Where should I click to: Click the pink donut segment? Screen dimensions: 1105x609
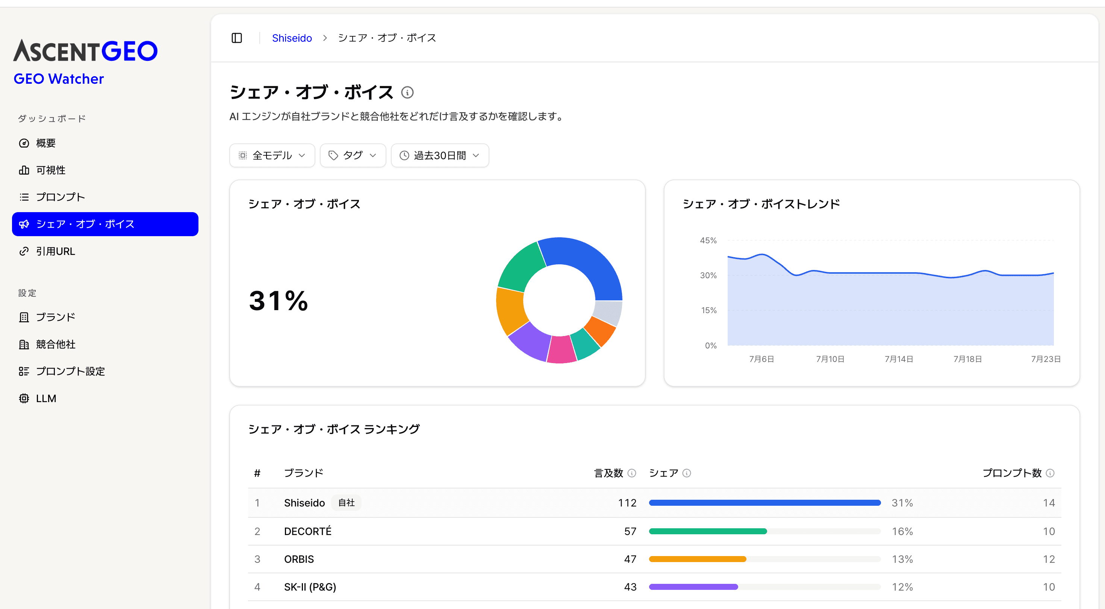(x=562, y=350)
